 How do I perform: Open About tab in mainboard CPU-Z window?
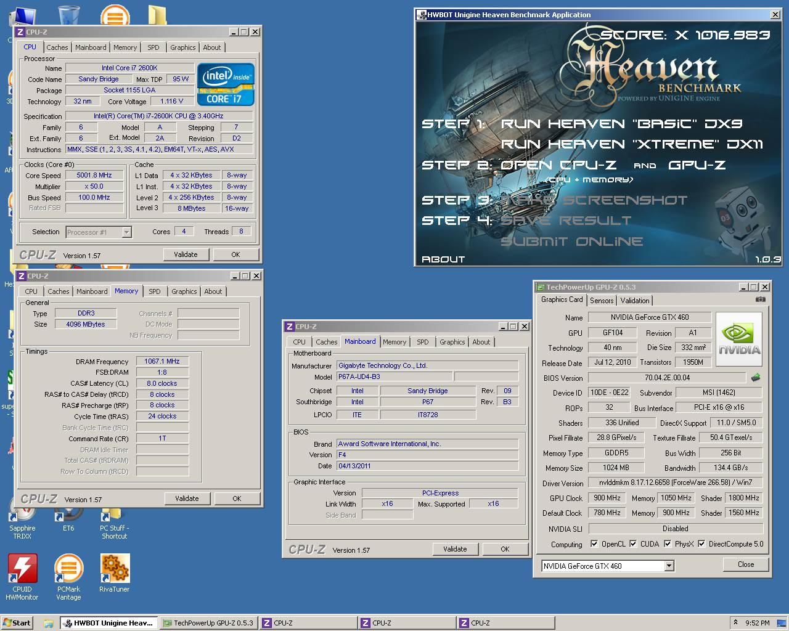tap(481, 342)
